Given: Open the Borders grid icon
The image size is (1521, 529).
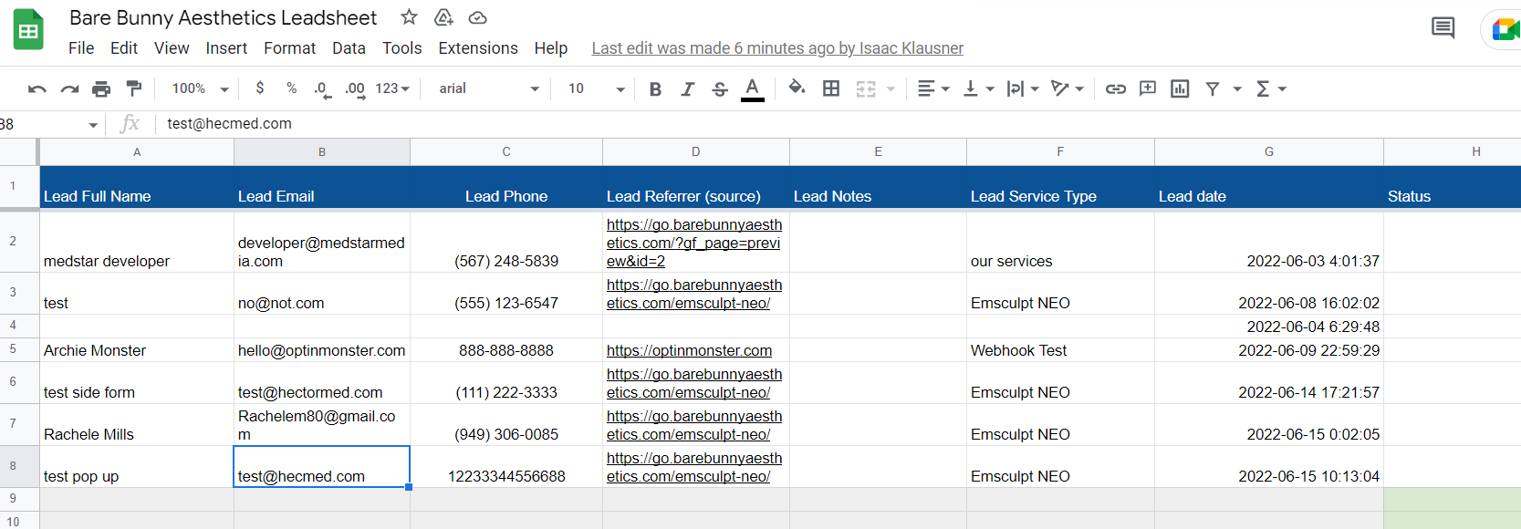Looking at the screenshot, I should pyautogui.click(x=831, y=88).
